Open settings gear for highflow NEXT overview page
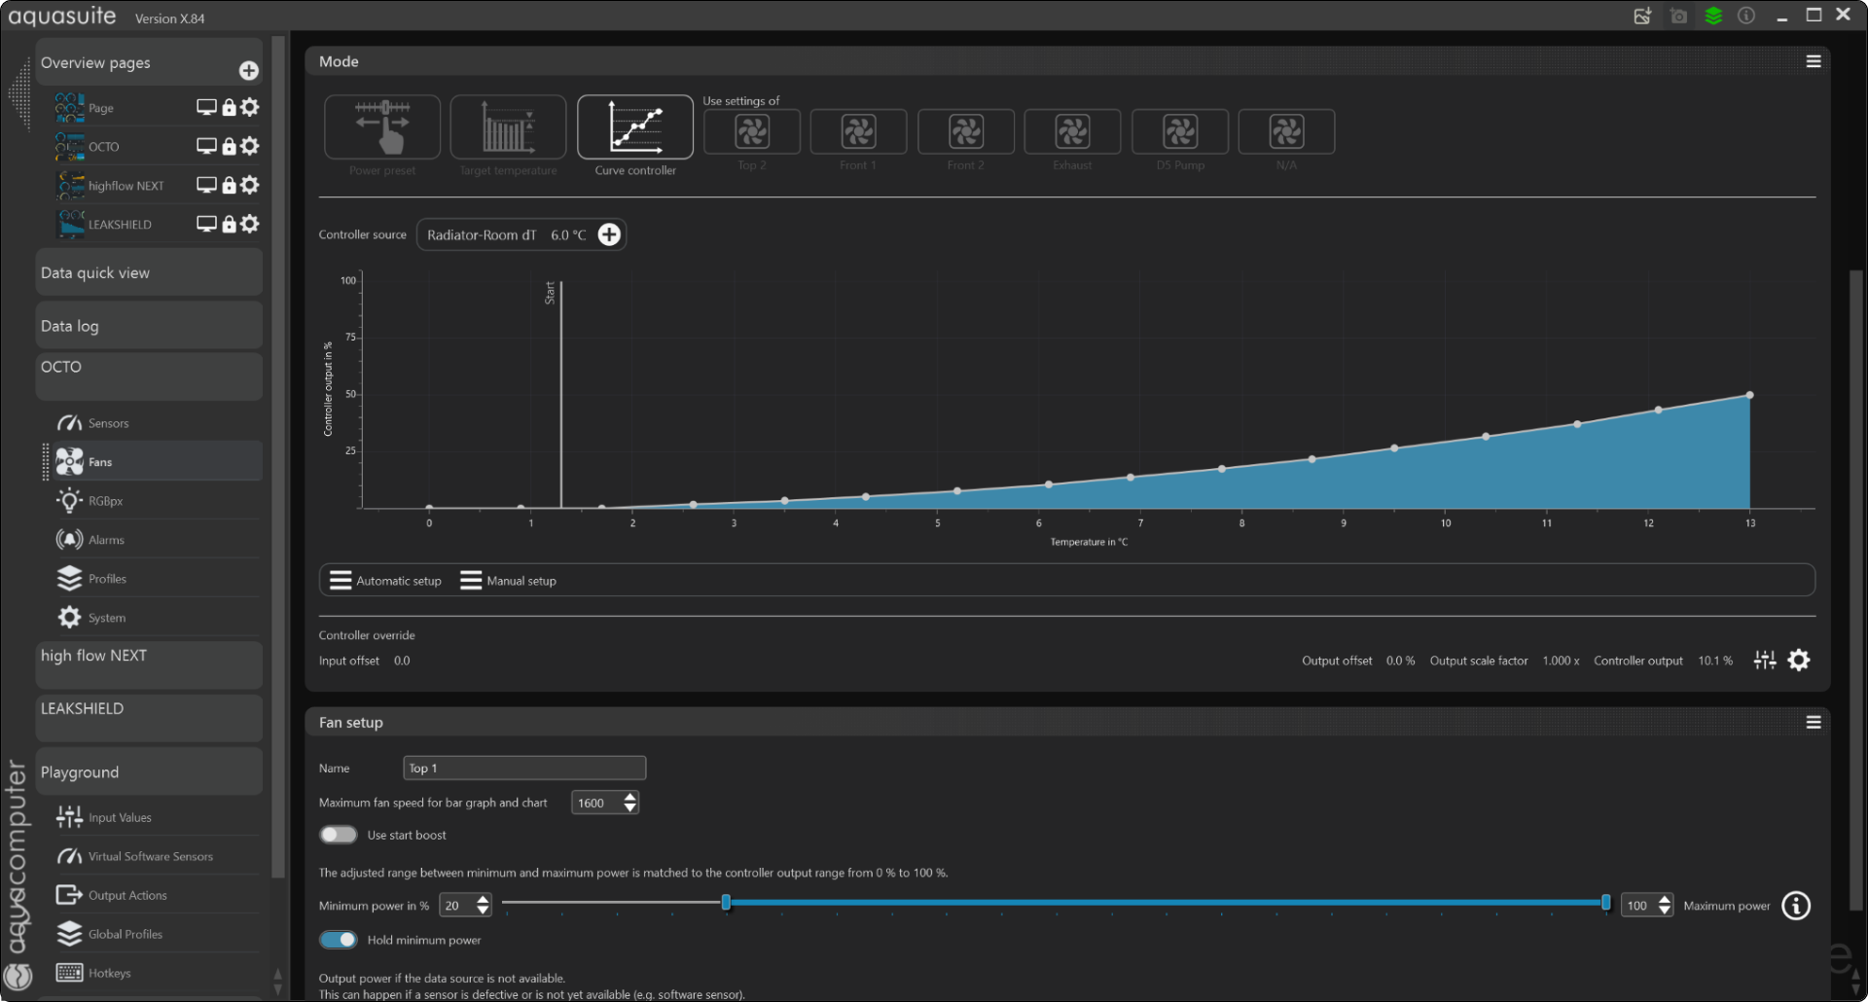The width and height of the screenshot is (1868, 1002). tap(250, 185)
